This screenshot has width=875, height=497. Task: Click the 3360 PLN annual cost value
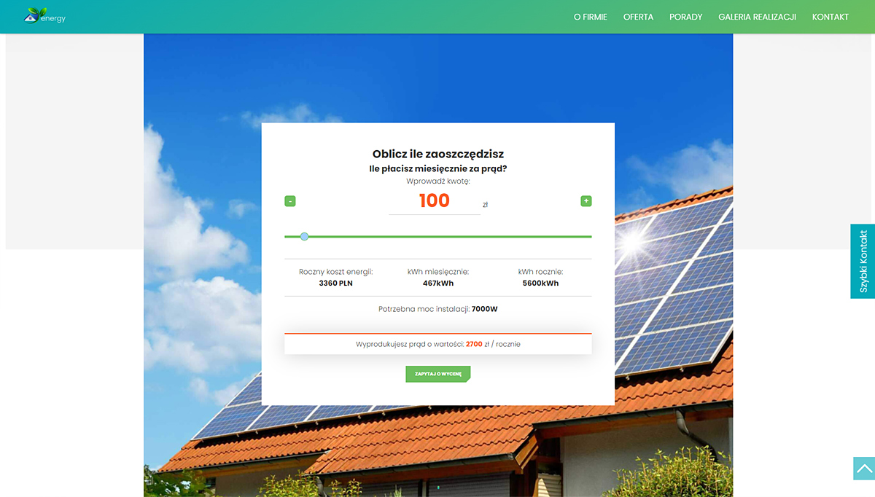[335, 283]
